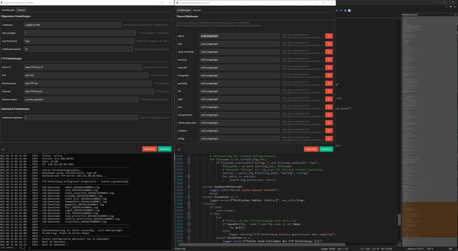
Task: Click the Log-Verzeichnis input field
Action: [79, 41]
